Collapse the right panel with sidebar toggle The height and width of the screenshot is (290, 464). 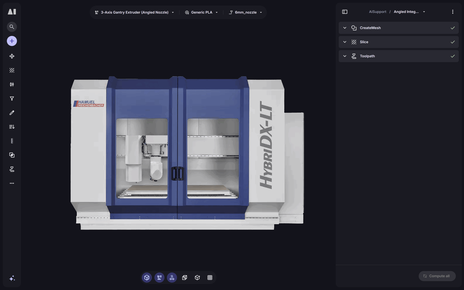(x=345, y=12)
